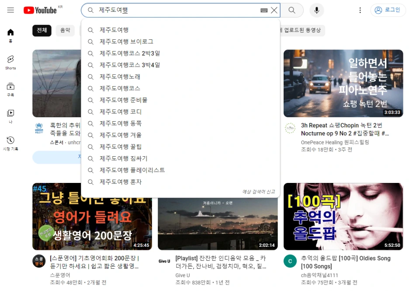Open the indie music playlist thumbnail
This screenshot has width=409, height=291.
click(218, 224)
